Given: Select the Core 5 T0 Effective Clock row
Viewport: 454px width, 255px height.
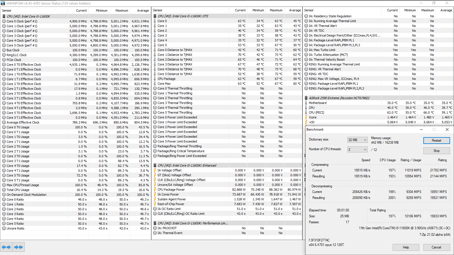Looking at the screenshot, I should [75, 113].
